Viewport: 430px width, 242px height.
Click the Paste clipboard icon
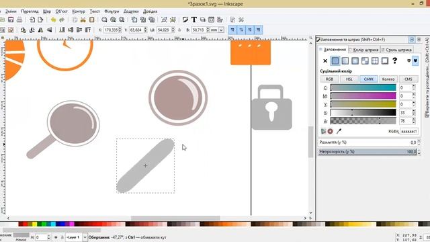[92, 19]
